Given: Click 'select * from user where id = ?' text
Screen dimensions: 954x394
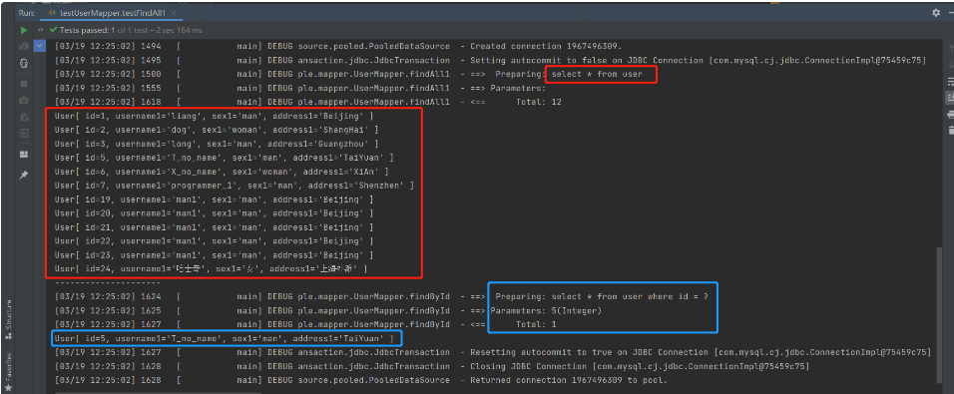Looking at the screenshot, I should tap(630, 296).
